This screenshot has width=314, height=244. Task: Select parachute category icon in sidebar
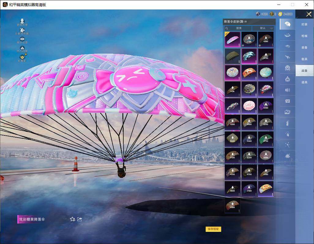(x=287, y=24)
